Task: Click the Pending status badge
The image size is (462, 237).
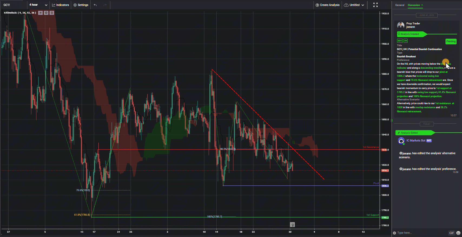Action: click(451, 41)
